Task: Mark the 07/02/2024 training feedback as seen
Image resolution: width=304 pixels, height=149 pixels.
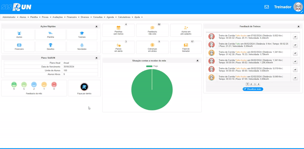Action: (295, 37)
